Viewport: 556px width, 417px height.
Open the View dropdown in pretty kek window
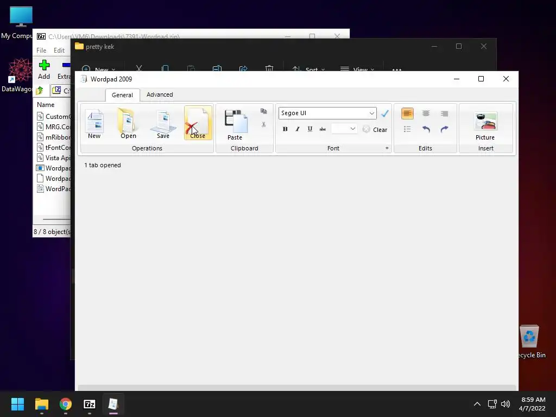pyautogui.click(x=357, y=69)
